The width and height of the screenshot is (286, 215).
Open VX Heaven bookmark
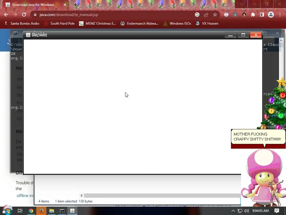207,24
